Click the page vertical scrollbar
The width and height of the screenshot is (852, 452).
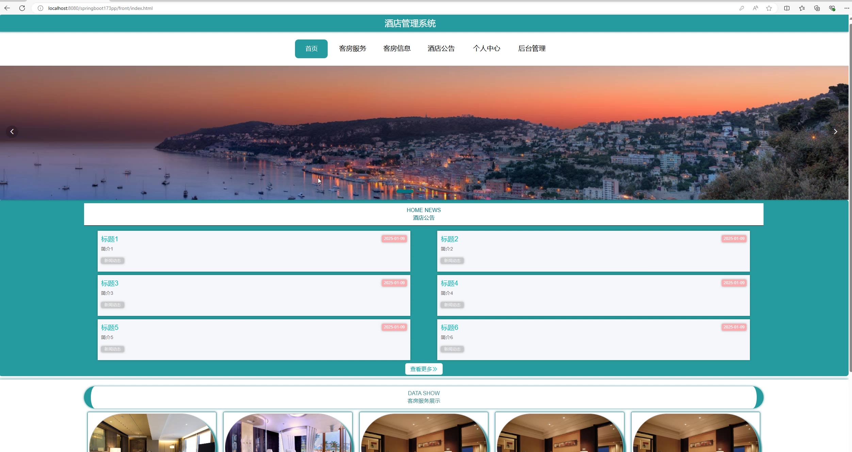[850, 197]
